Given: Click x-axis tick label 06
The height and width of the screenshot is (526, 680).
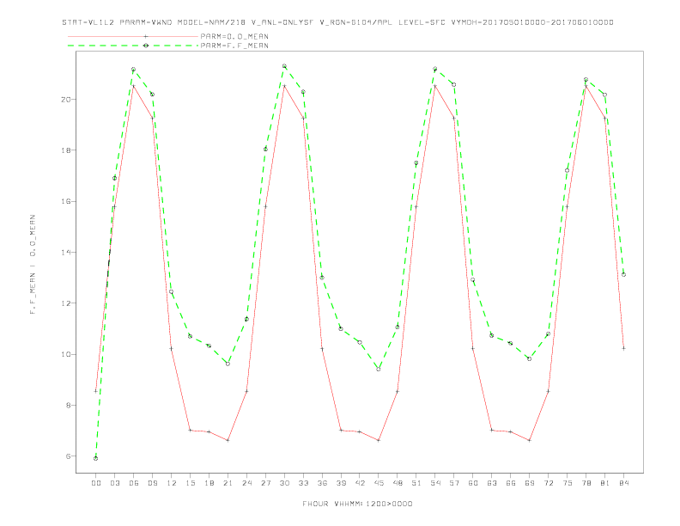Looking at the screenshot, I should point(134,483).
